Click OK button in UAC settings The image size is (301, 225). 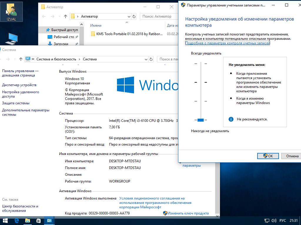268,156
